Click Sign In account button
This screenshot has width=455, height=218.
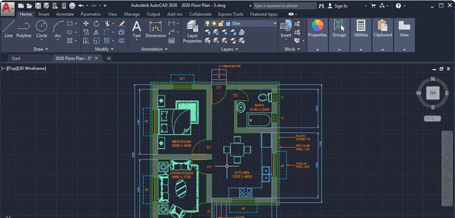pyautogui.click(x=337, y=6)
